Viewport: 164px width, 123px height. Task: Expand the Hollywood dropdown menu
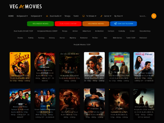(36, 16)
